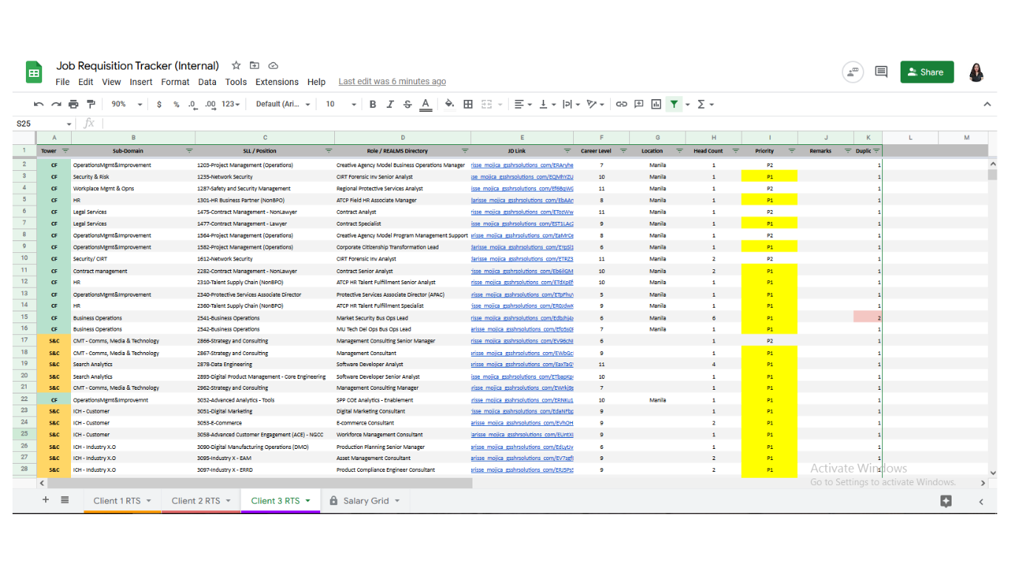Click the user profile avatar
Screen dimensions: 1010x568
pos(977,72)
